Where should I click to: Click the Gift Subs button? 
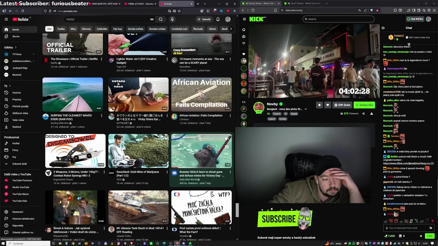[x=342, y=105]
